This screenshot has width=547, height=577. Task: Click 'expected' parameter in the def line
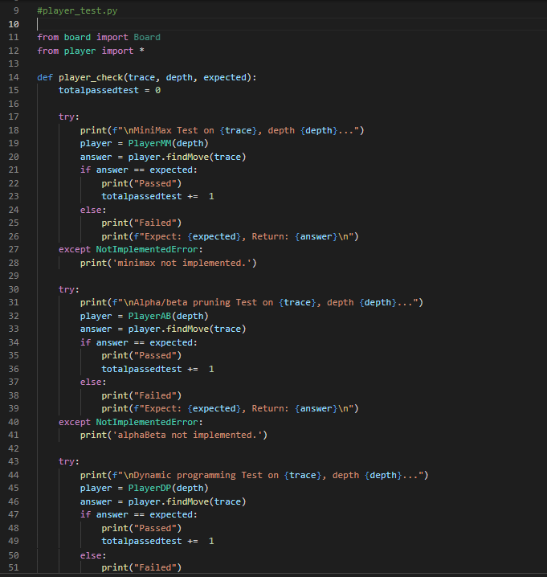click(225, 77)
